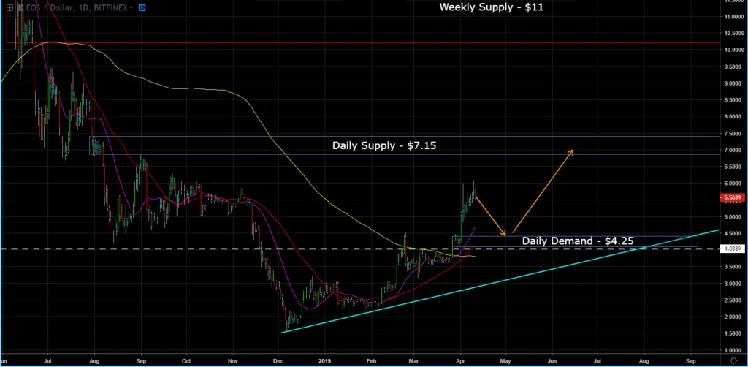This screenshot has height=367, width=748.
Task: Open chart settings gear icon
Action: tap(733, 361)
